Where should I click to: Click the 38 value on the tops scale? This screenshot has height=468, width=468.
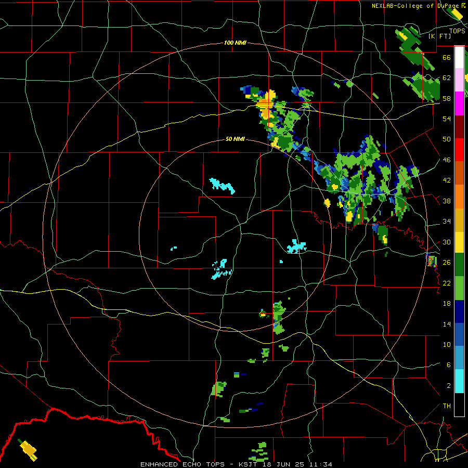447,201
